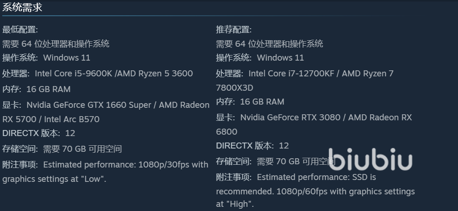Click the 系统需求 section heading
This screenshot has width=458, height=211.
tap(23, 7)
